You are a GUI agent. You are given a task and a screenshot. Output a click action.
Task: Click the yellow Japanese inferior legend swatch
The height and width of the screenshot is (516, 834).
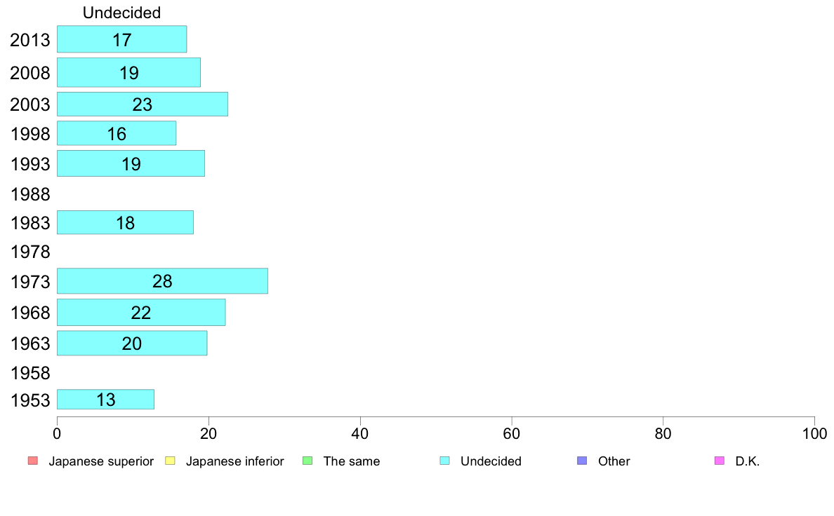pos(170,461)
